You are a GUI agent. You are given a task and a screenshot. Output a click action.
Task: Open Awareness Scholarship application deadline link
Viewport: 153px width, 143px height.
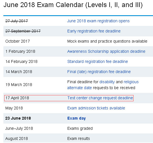click(x=106, y=52)
